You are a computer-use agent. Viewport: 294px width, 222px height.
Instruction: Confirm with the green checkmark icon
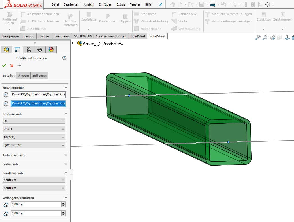click(x=4, y=65)
